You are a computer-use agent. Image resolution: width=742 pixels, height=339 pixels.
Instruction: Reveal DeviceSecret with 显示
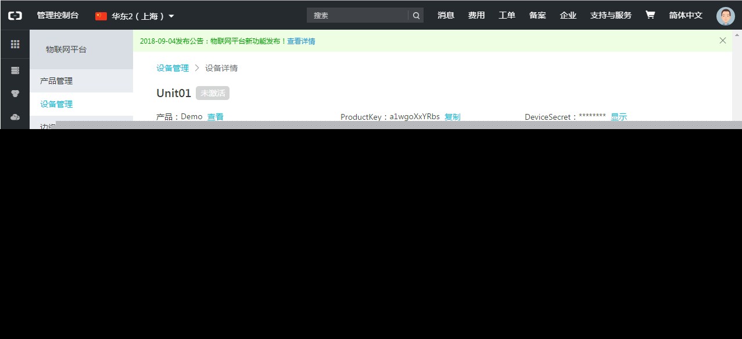(x=619, y=117)
